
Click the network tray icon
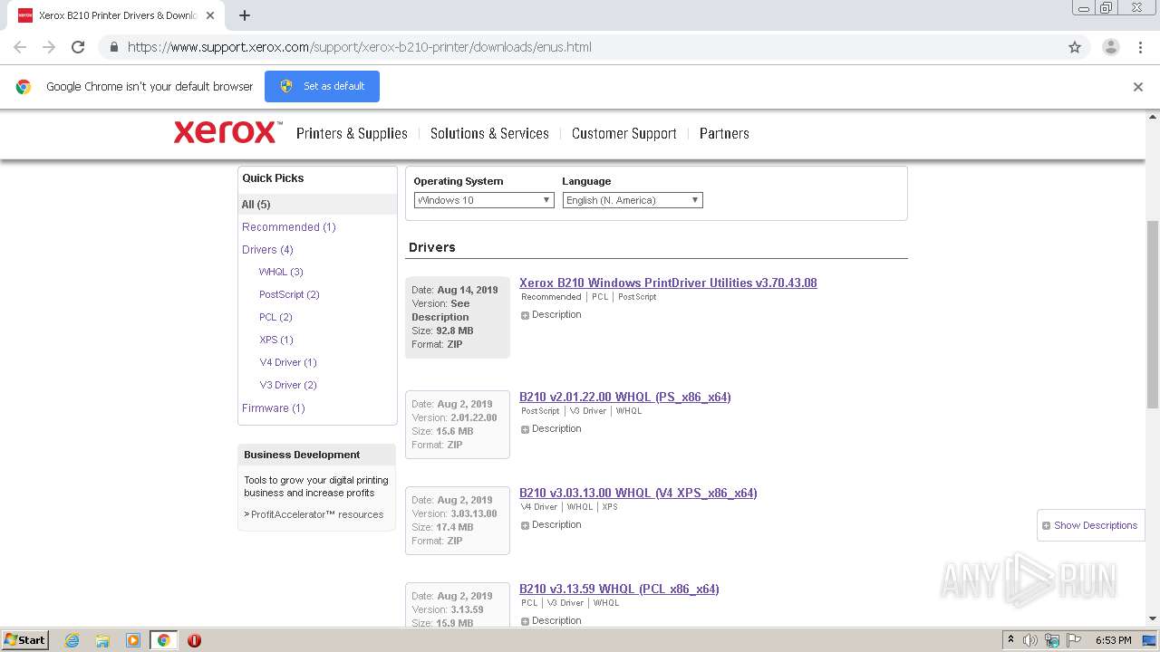pos(1052,640)
